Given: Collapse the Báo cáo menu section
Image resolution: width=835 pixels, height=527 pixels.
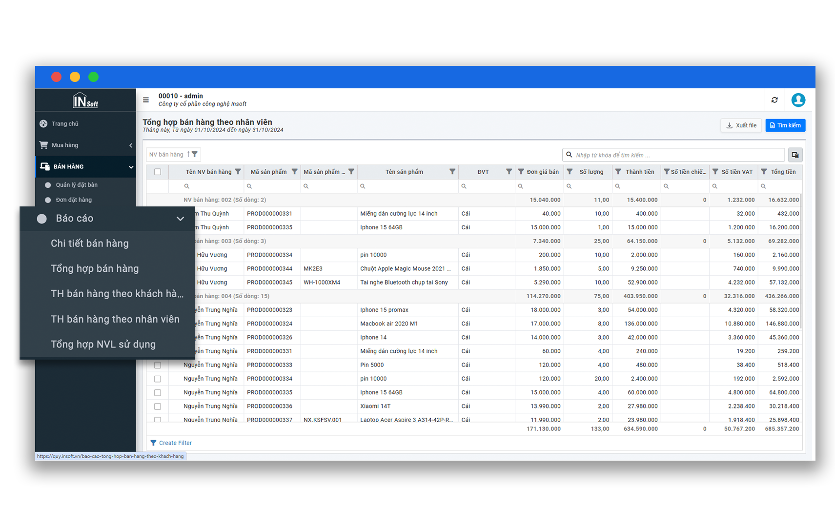Looking at the screenshot, I should [180, 219].
